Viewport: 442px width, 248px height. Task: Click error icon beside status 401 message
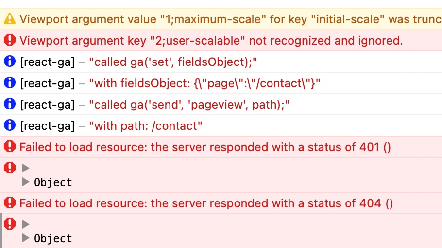point(10,146)
